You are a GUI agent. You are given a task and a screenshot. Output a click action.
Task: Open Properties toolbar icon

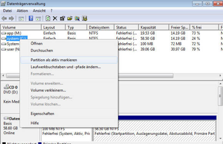click(62, 18)
